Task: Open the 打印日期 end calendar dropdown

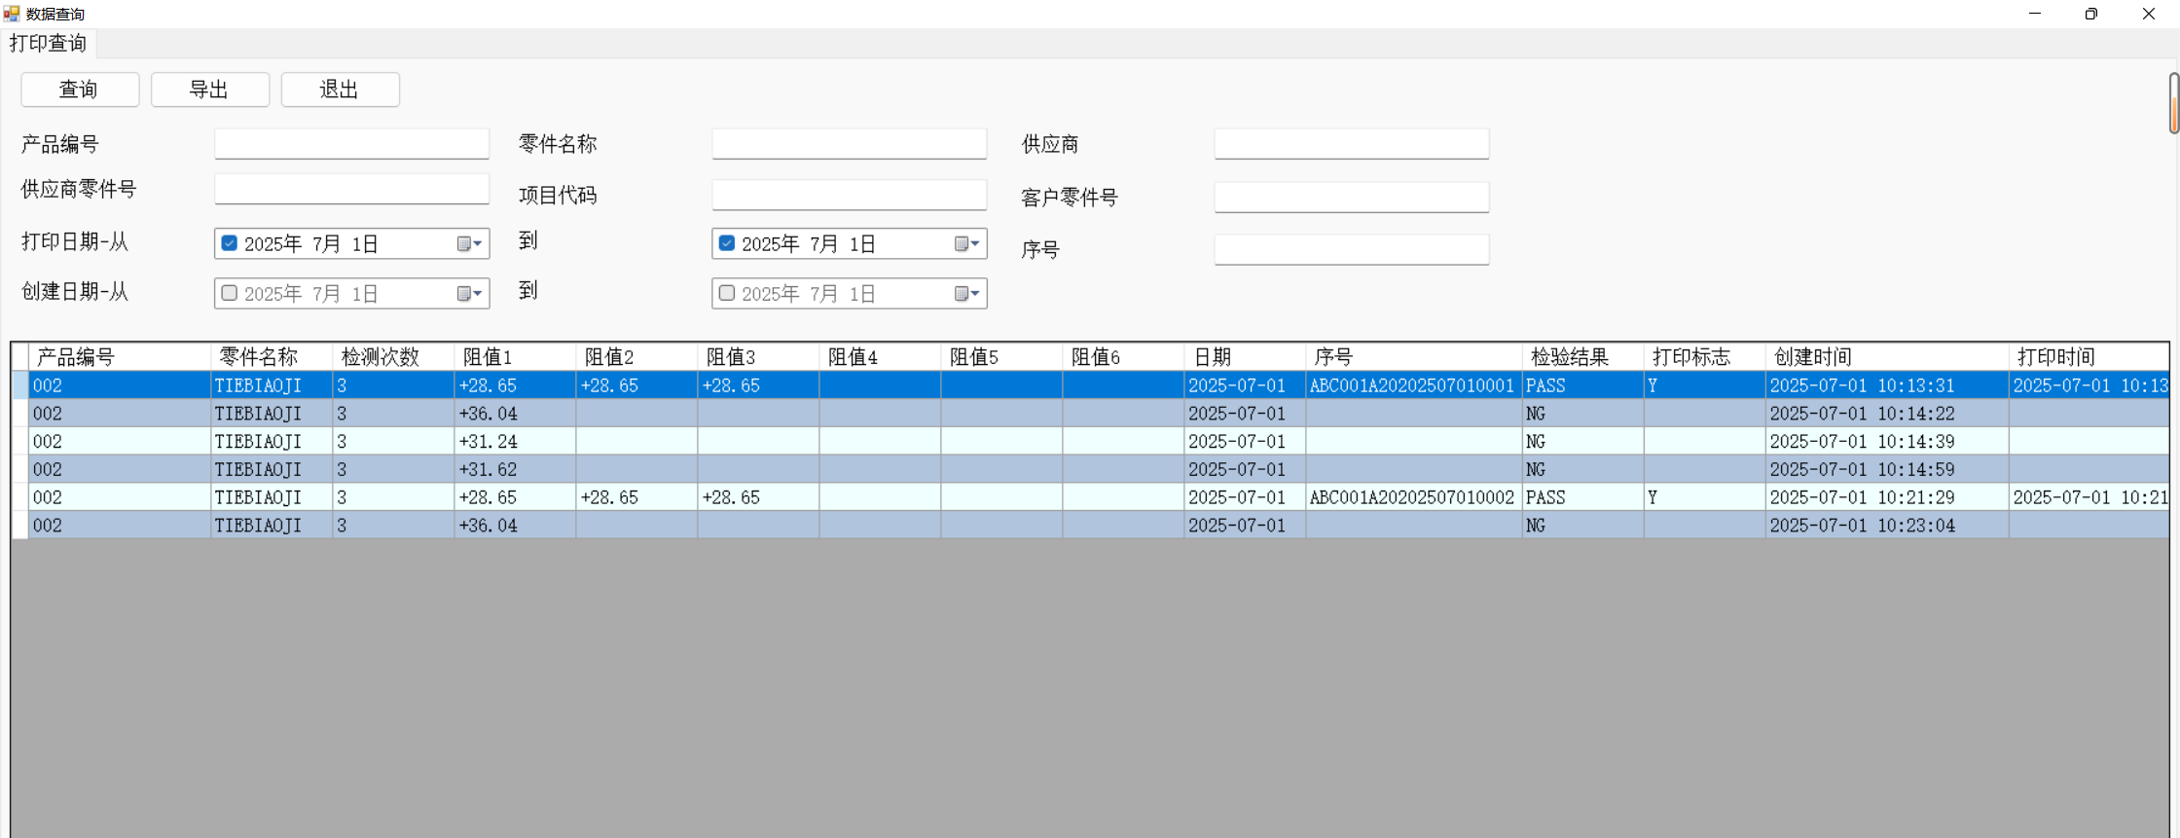Action: (968, 243)
